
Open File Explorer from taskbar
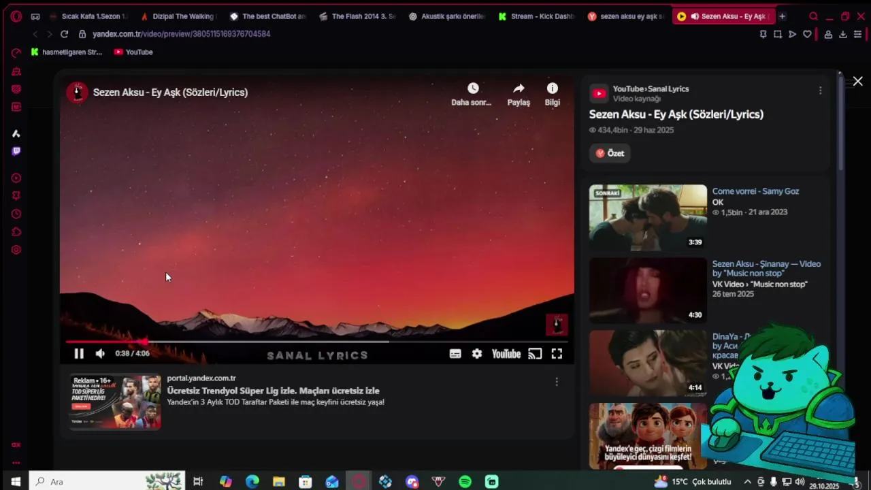pyautogui.click(x=279, y=482)
